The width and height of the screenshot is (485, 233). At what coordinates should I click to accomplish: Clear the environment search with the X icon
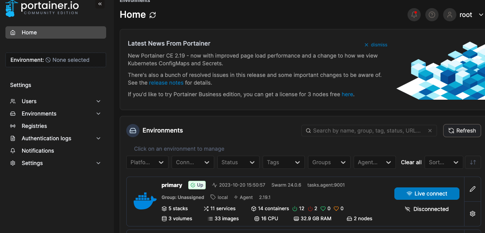point(430,131)
